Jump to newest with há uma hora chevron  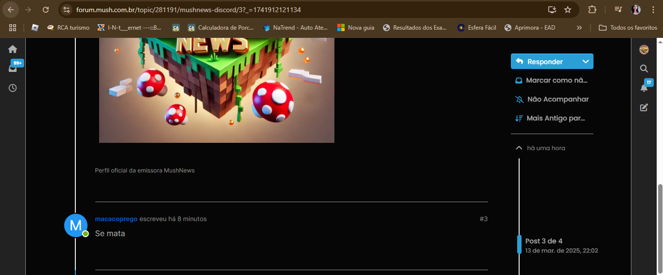519,148
